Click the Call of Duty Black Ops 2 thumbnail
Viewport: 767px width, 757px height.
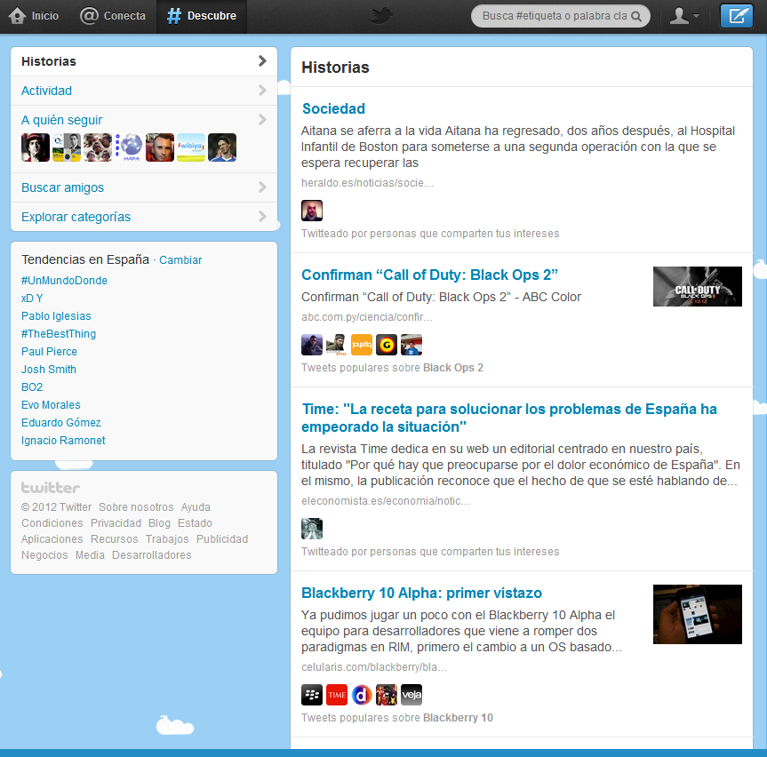tap(697, 286)
